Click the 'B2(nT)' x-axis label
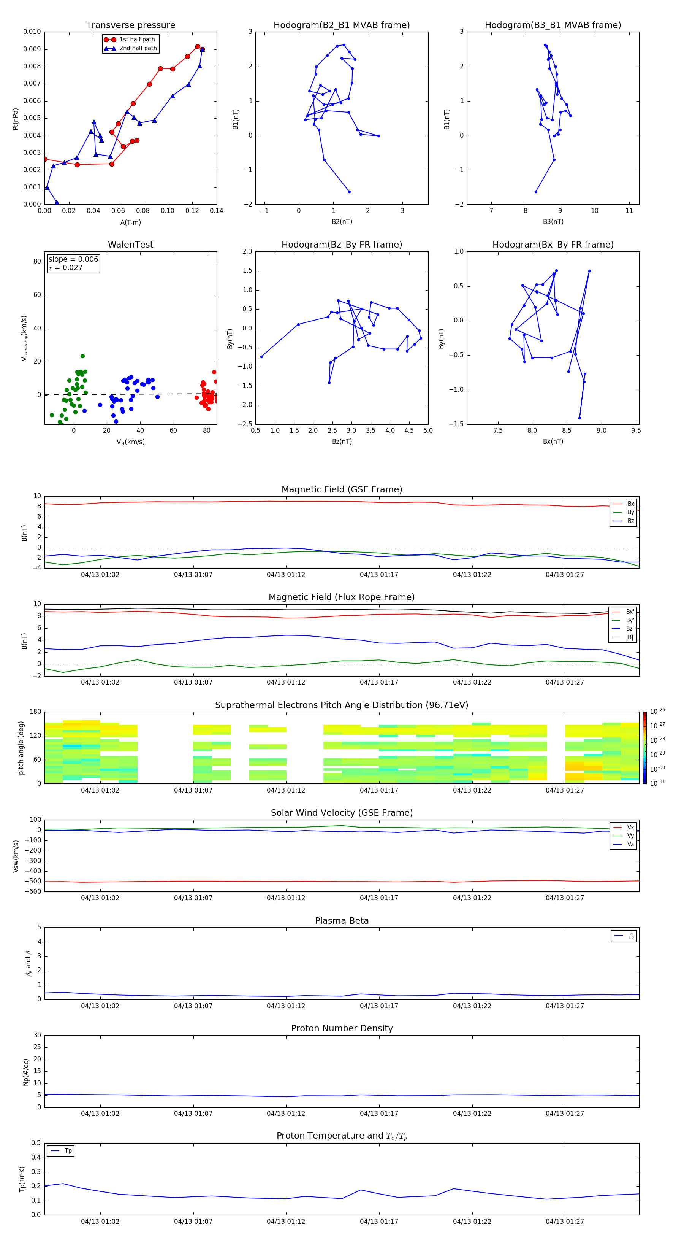This screenshot has width=684, height=1255. pos(342,222)
